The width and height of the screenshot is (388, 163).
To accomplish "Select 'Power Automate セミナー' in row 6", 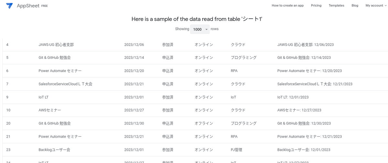I will [60, 71].
